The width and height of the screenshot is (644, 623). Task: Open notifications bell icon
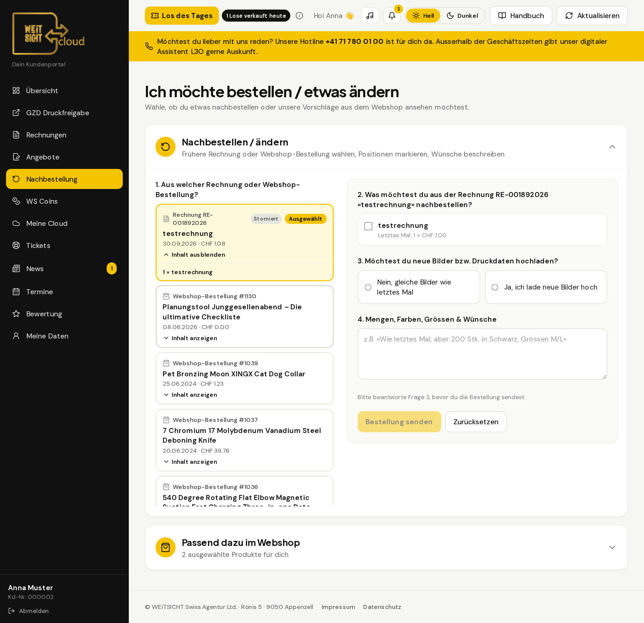point(392,16)
